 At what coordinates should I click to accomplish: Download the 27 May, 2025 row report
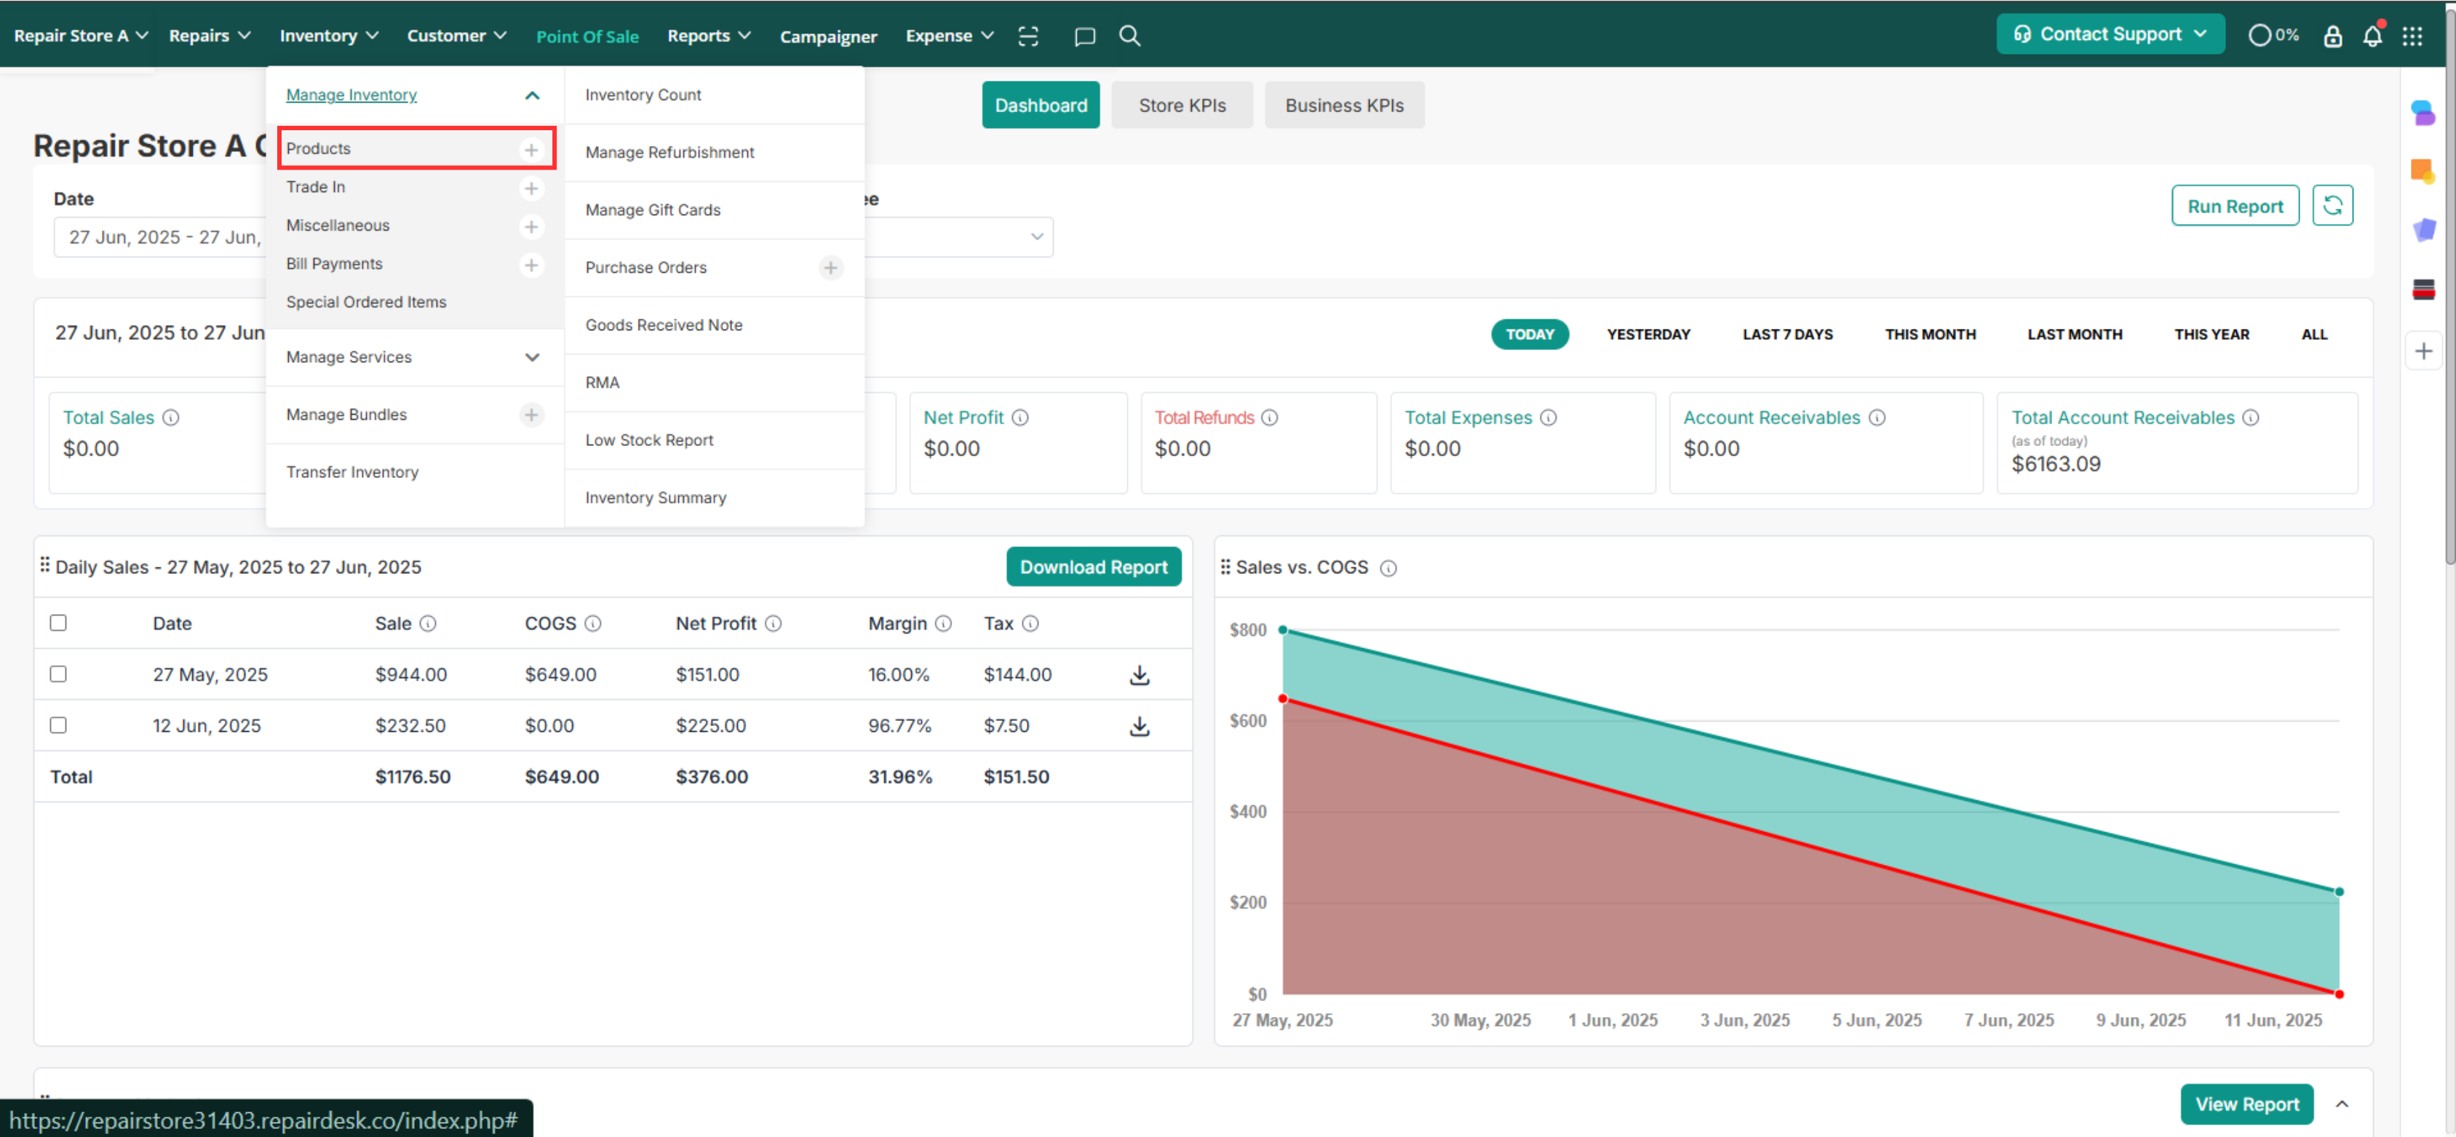[1140, 675]
